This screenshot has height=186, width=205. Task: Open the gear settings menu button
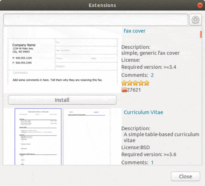[x=195, y=20]
